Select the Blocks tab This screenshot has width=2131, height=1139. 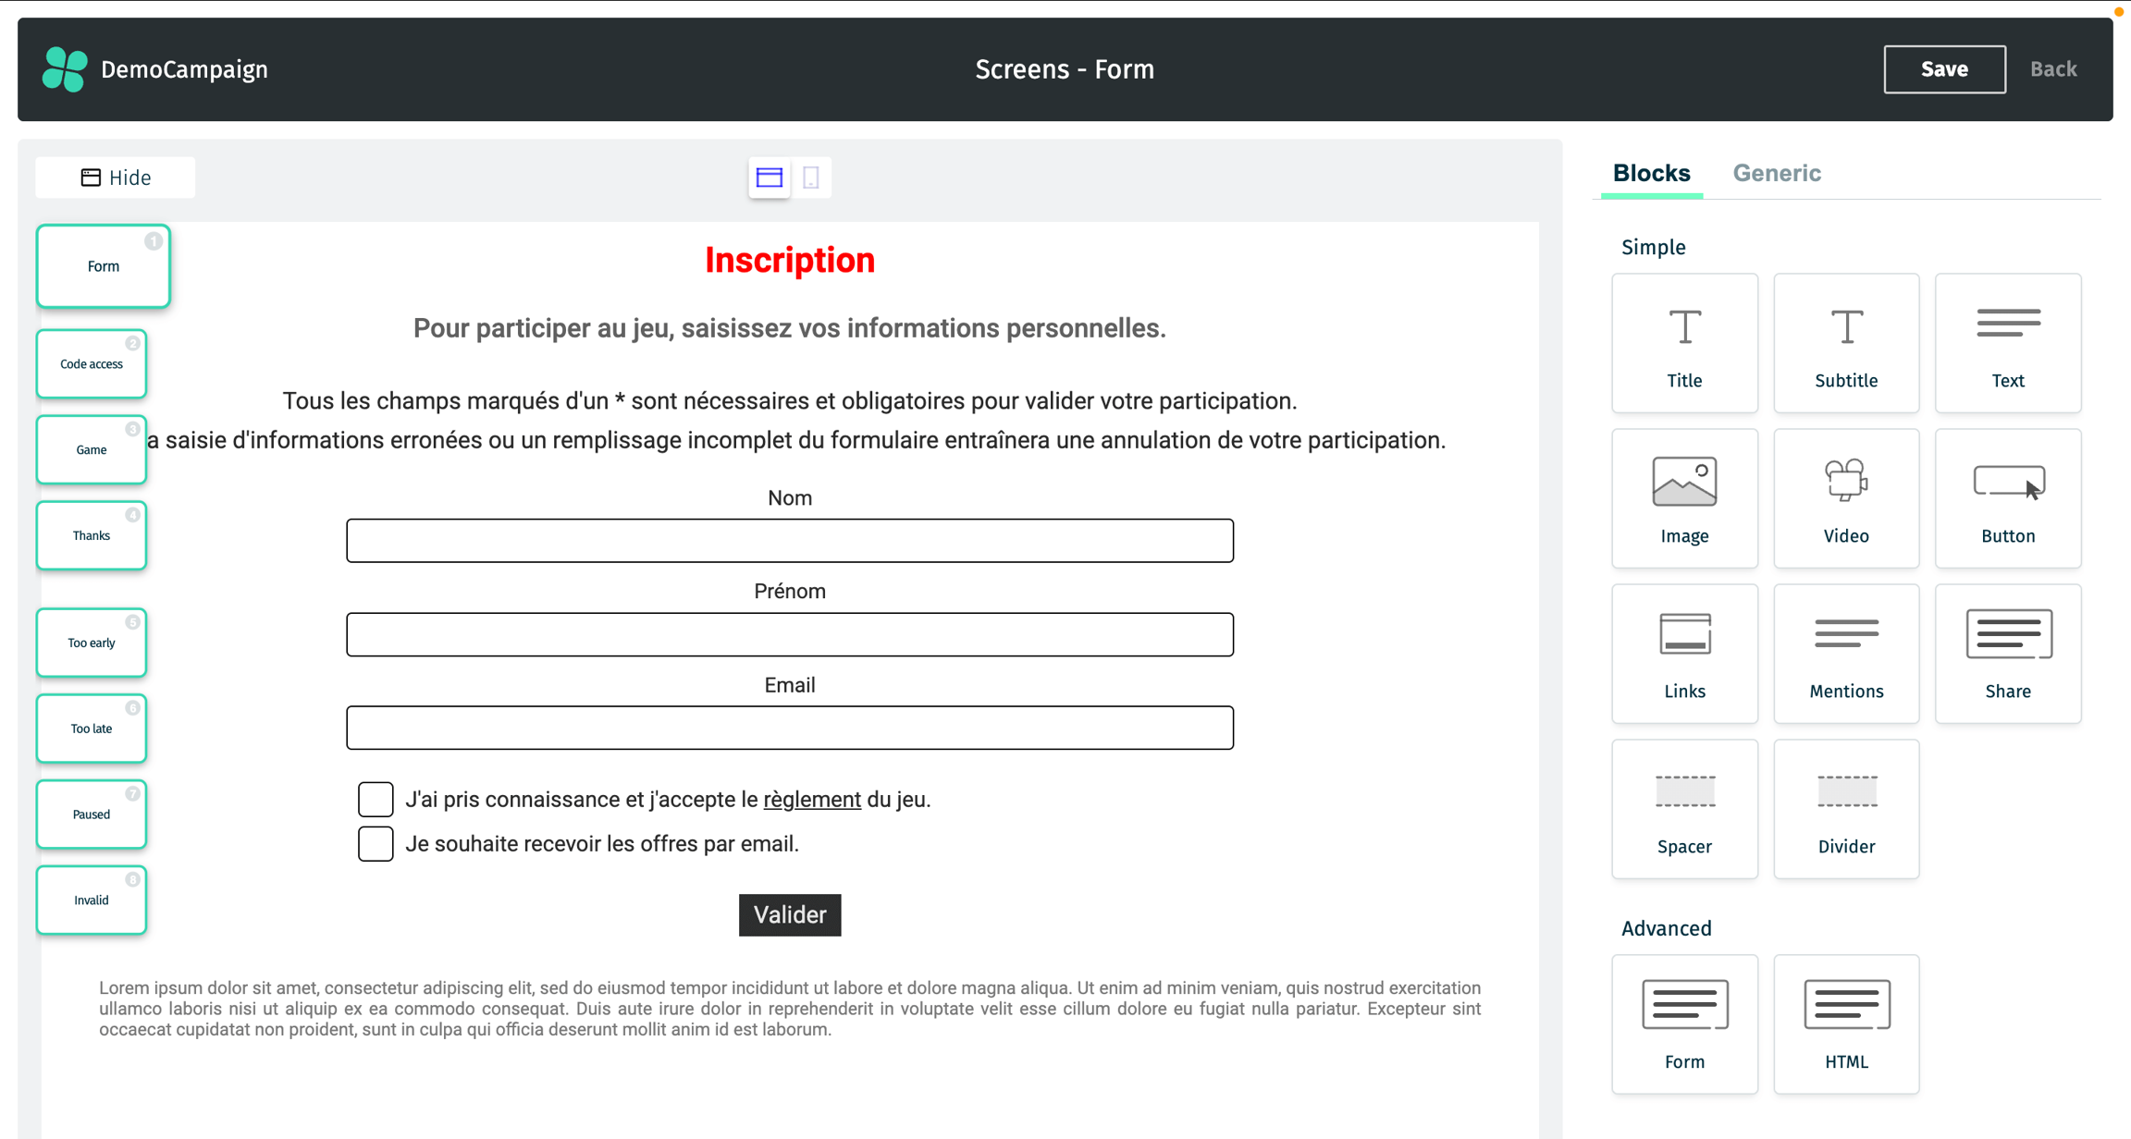(x=1651, y=173)
